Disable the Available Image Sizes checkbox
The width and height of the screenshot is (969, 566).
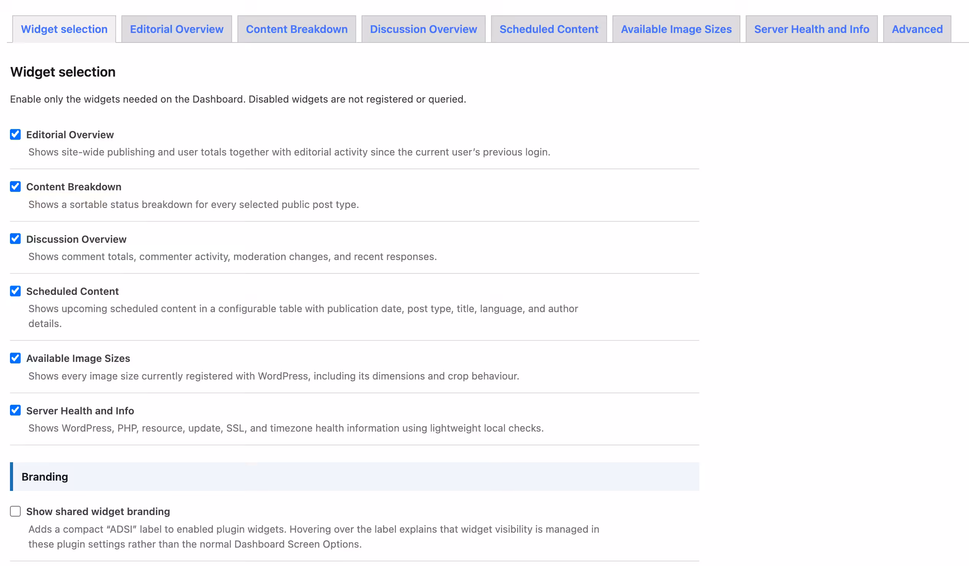(x=15, y=358)
